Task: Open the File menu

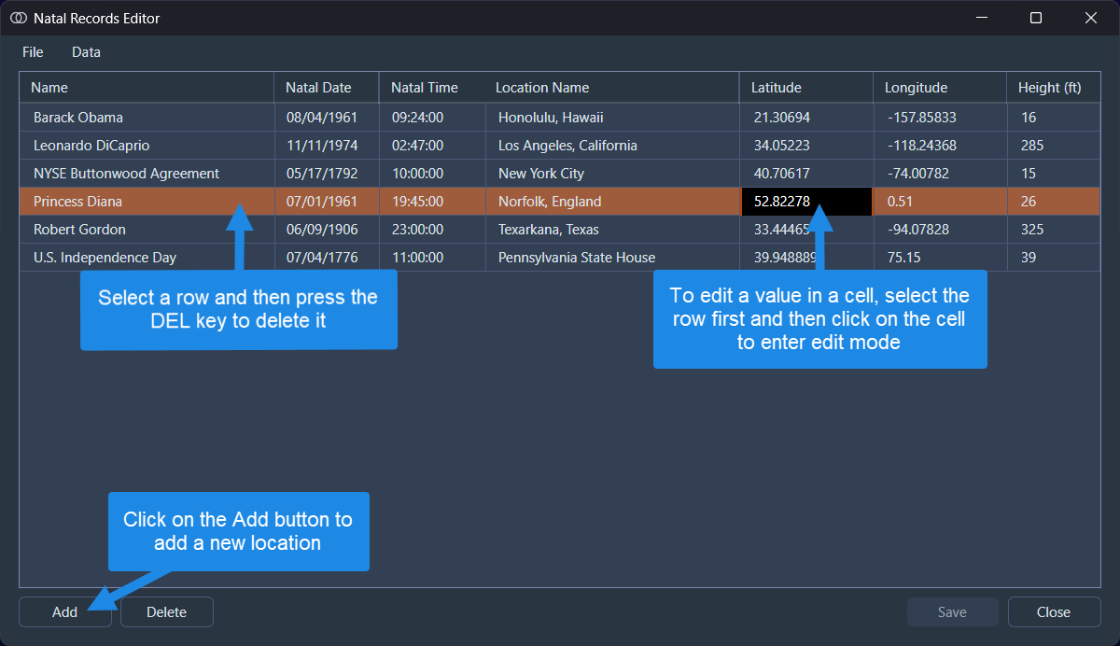Action: (x=33, y=52)
